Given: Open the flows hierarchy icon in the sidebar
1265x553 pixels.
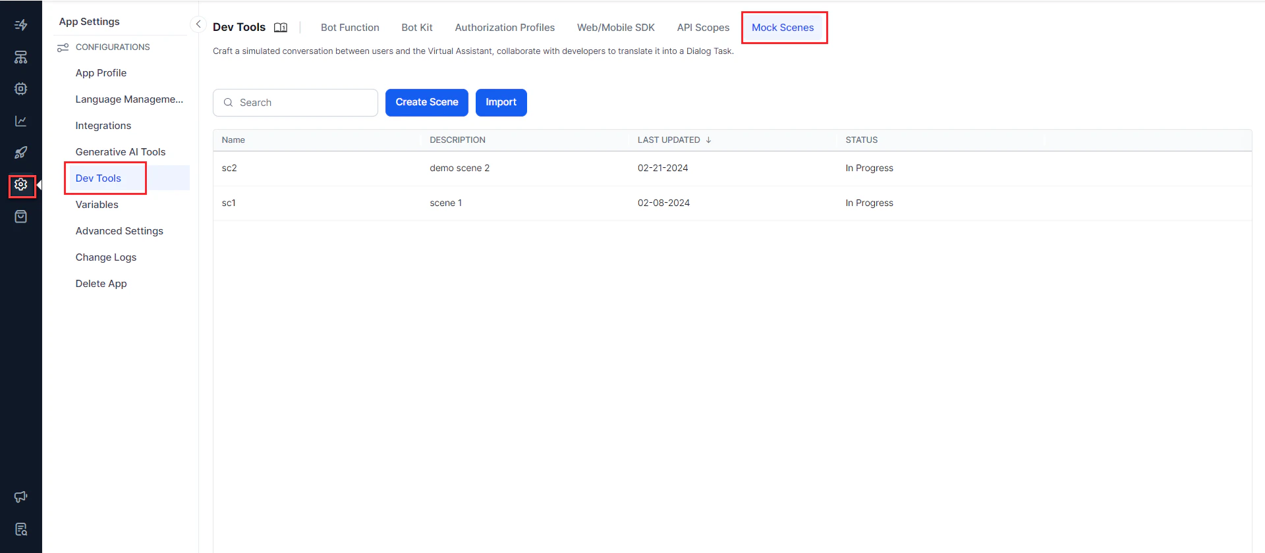Looking at the screenshot, I should 21,57.
